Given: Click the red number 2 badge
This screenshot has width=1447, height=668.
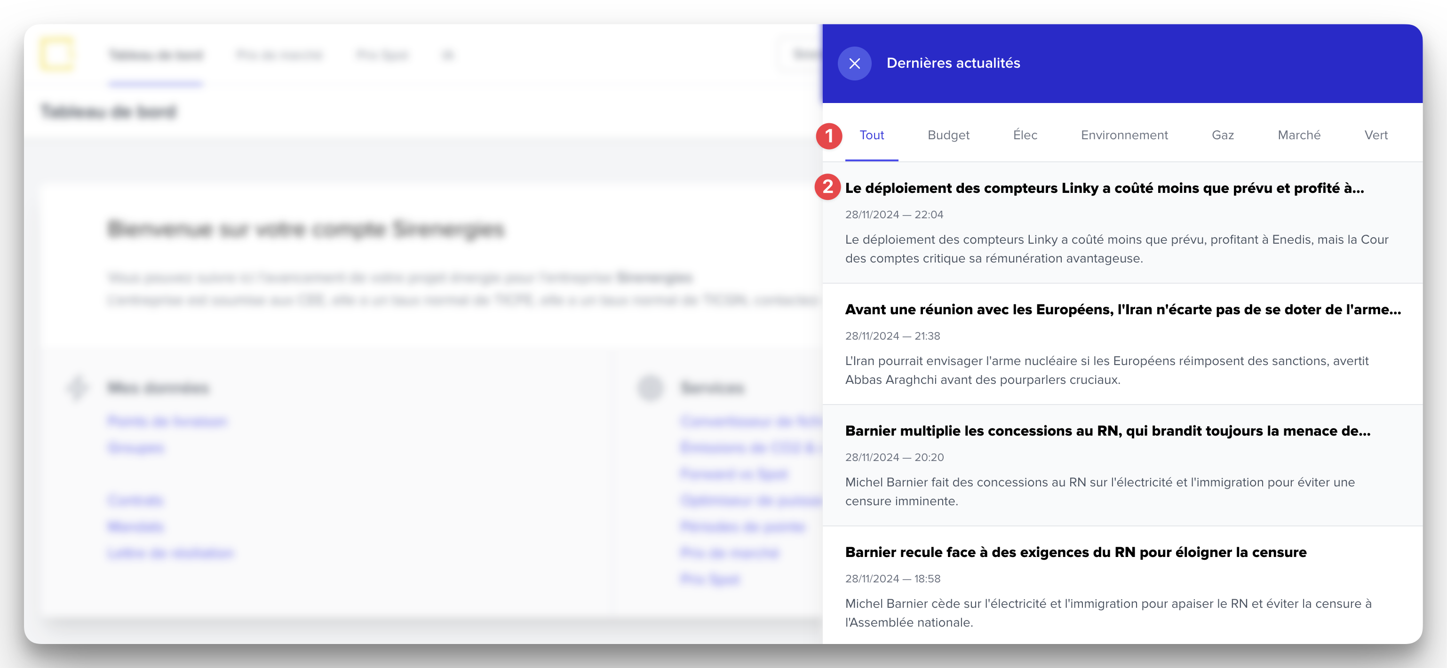Looking at the screenshot, I should tap(827, 187).
